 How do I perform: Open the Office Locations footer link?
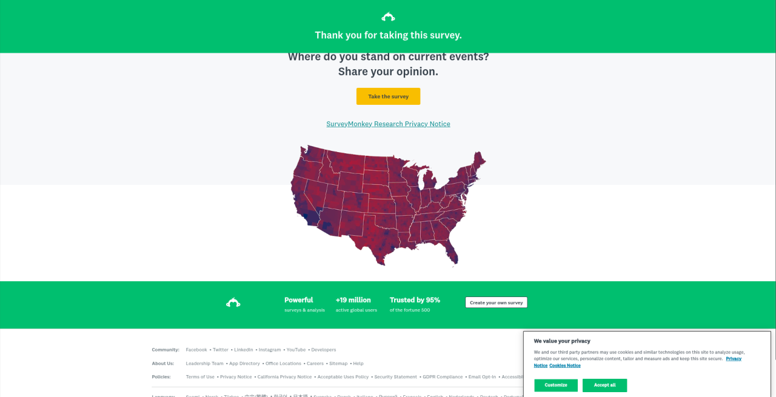click(x=283, y=364)
